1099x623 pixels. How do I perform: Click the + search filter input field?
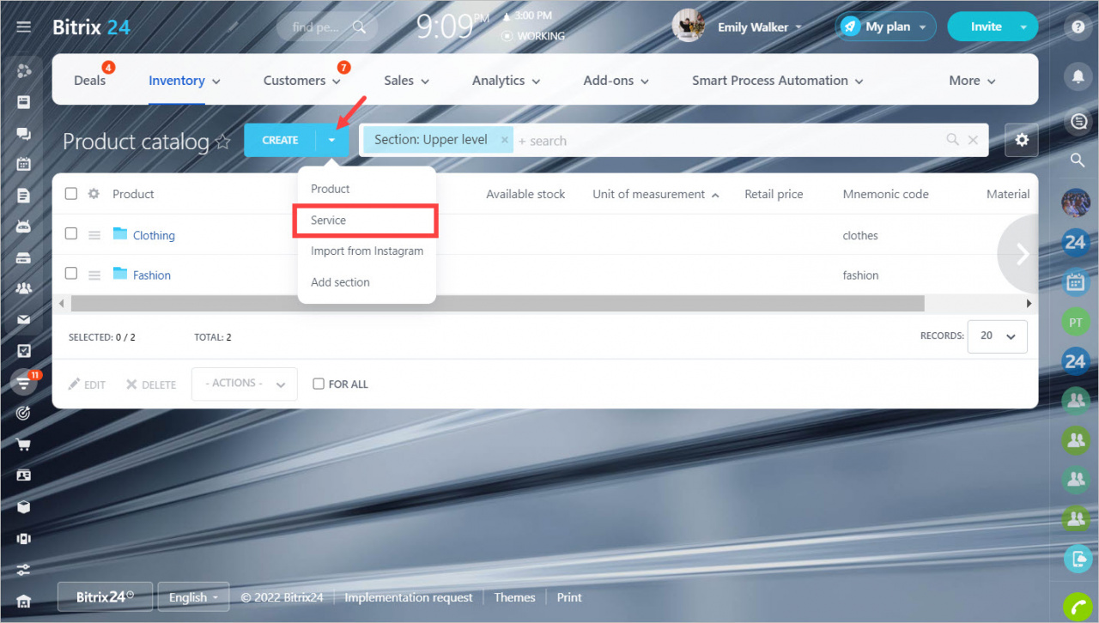click(728, 141)
